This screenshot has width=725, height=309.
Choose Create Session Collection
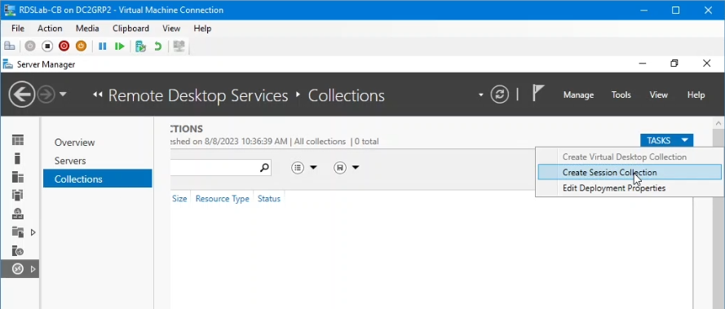pos(630,173)
